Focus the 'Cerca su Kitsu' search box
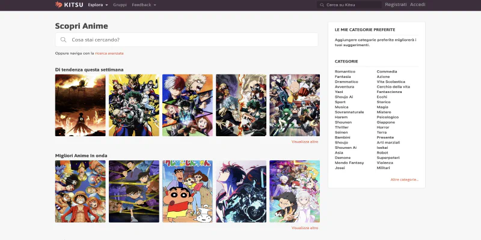Screen dimensions: 481x240 click(x=352, y=5)
